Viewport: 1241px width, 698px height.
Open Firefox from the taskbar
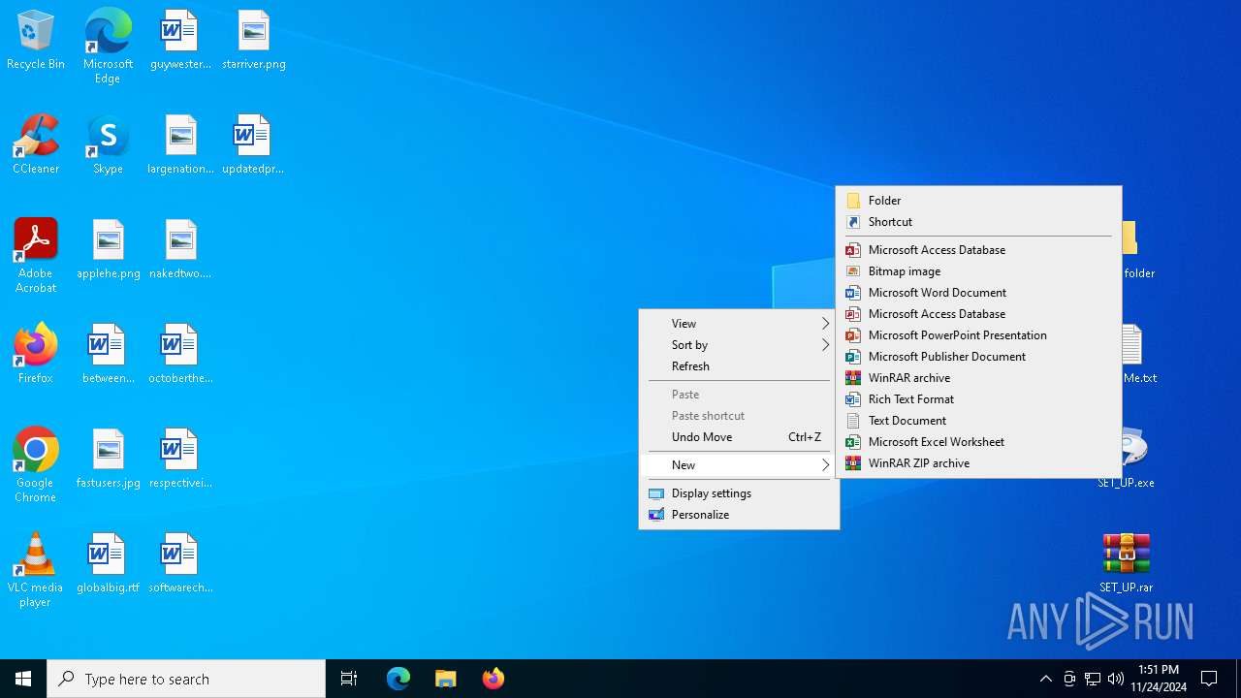click(493, 679)
